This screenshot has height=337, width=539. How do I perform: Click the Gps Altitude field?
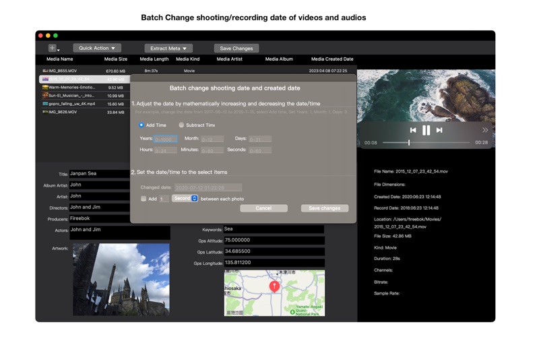[274, 241]
